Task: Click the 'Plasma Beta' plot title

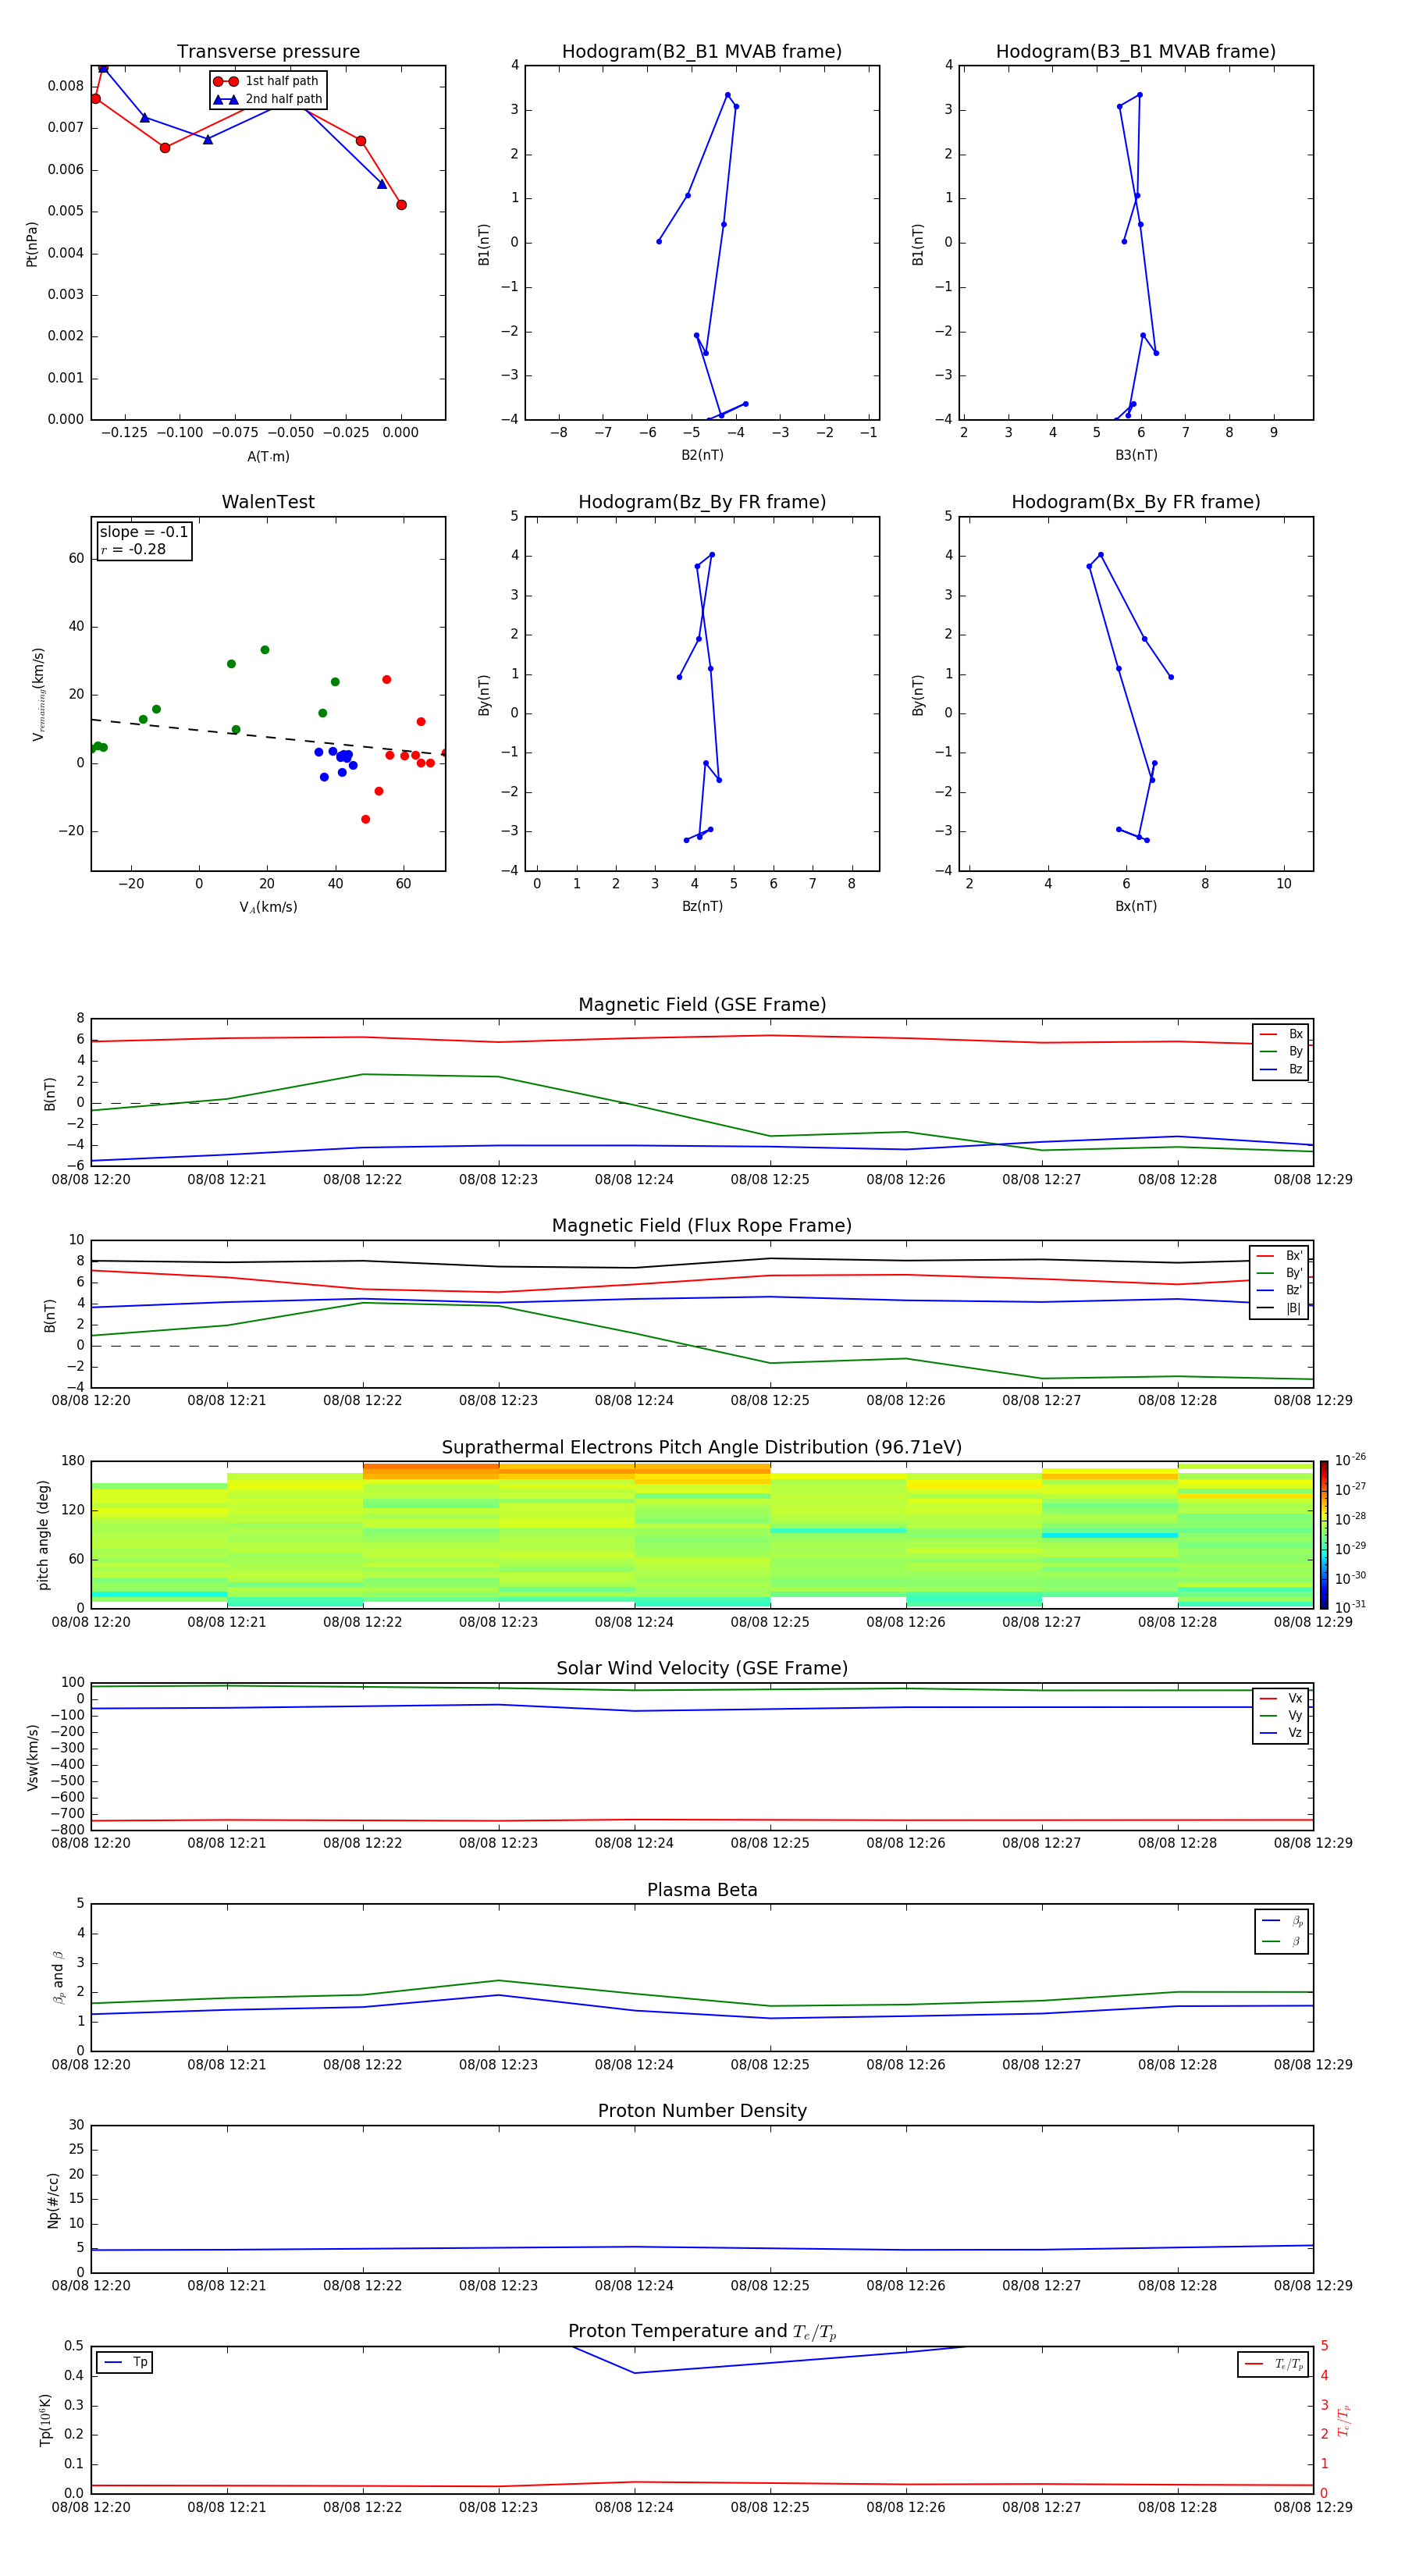Action: pos(702,1891)
